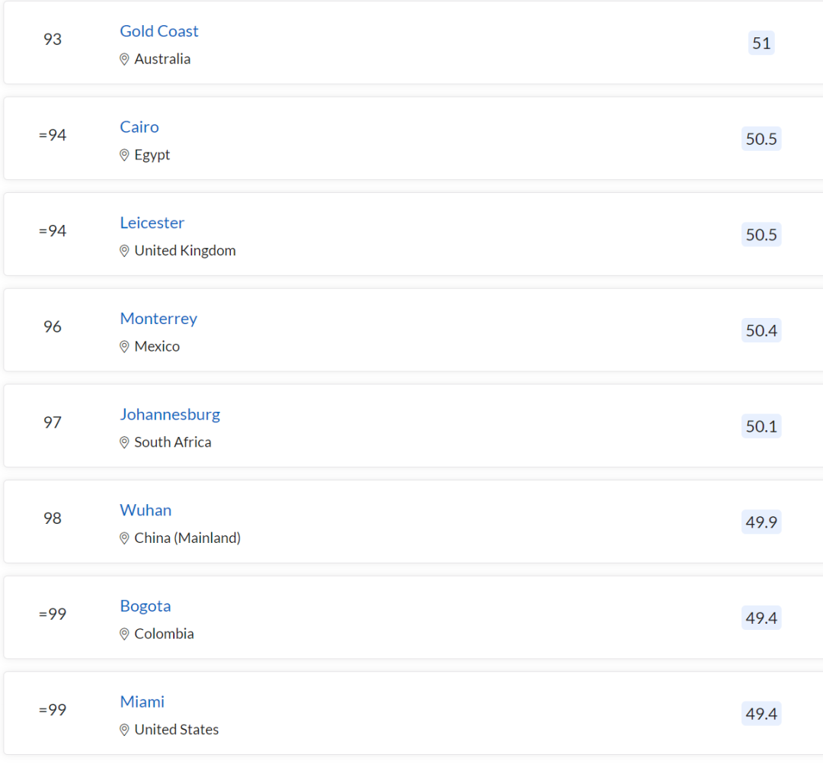Open the Gold Coast city link
Image resolution: width=823 pixels, height=774 pixels.
(x=159, y=31)
